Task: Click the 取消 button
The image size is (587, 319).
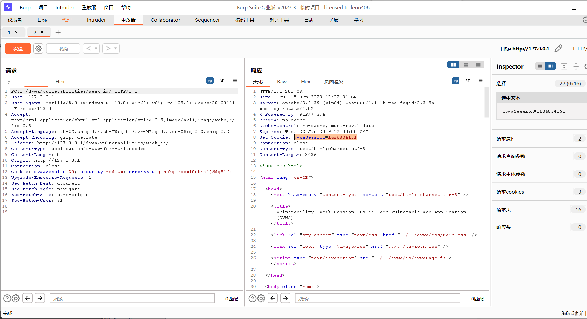Action: pos(63,49)
